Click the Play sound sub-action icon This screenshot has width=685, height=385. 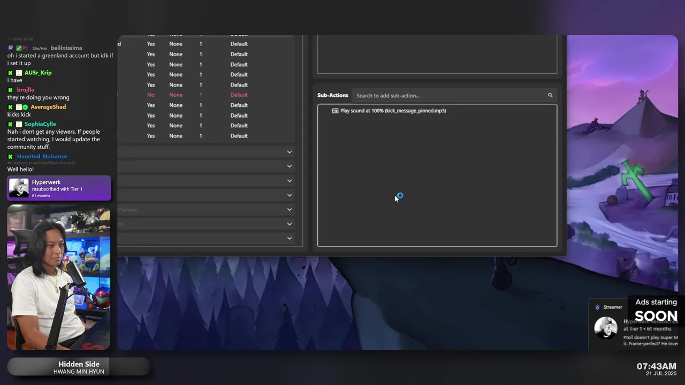tap(335, 111)
